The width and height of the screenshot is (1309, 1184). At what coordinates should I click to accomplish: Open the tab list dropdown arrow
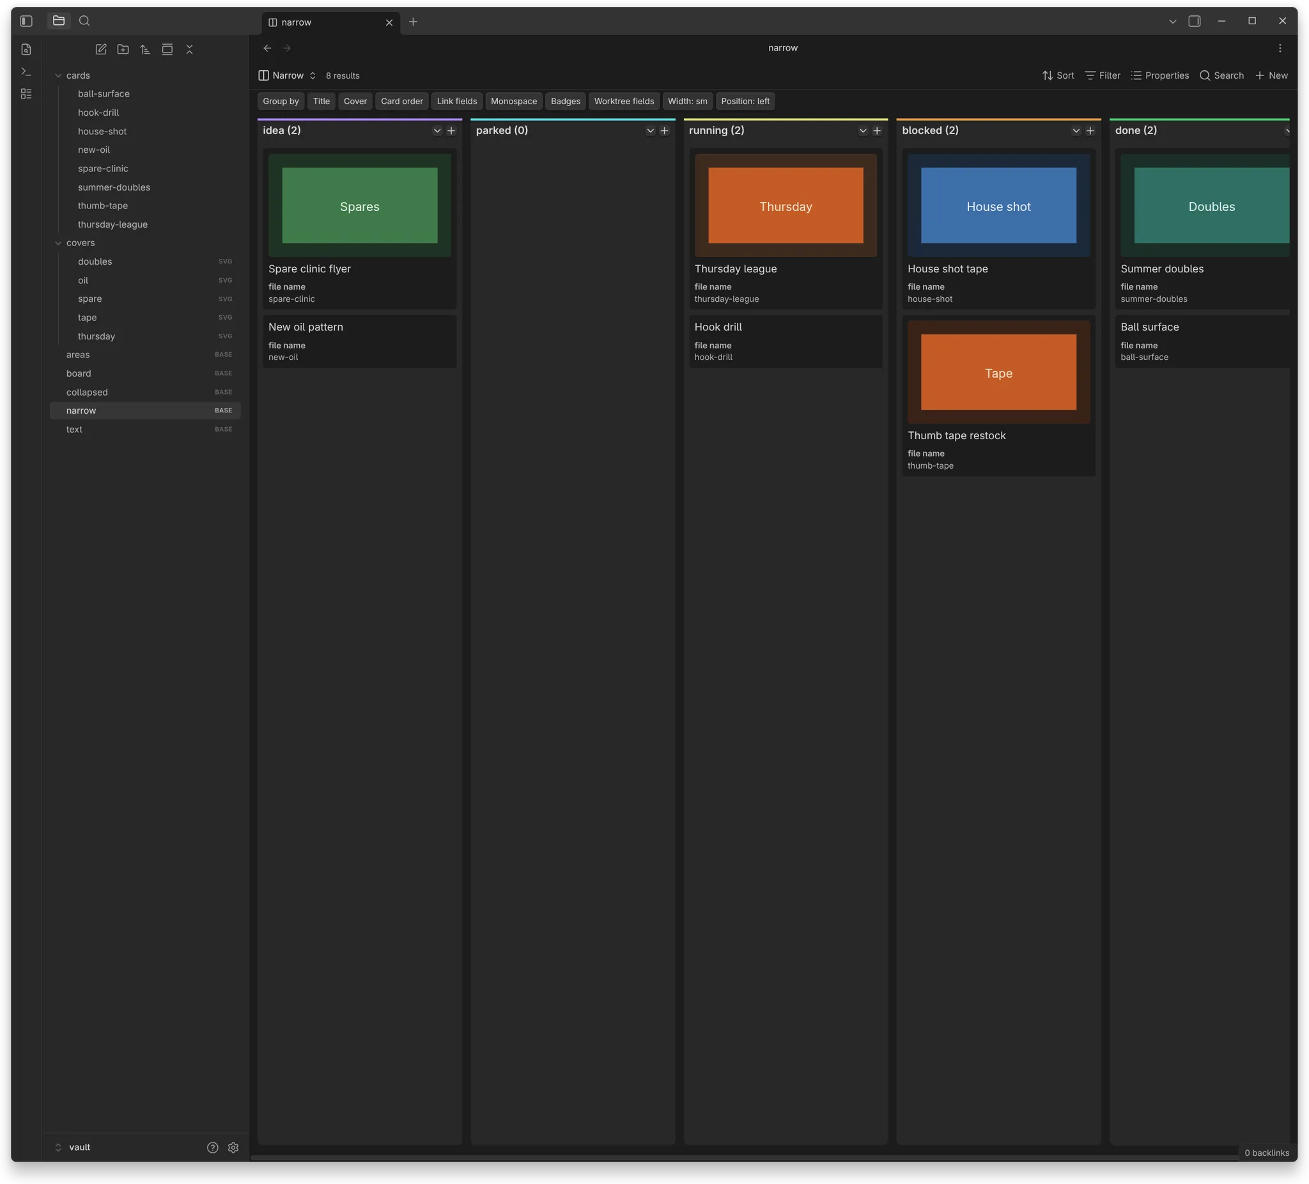point(1173,22)
